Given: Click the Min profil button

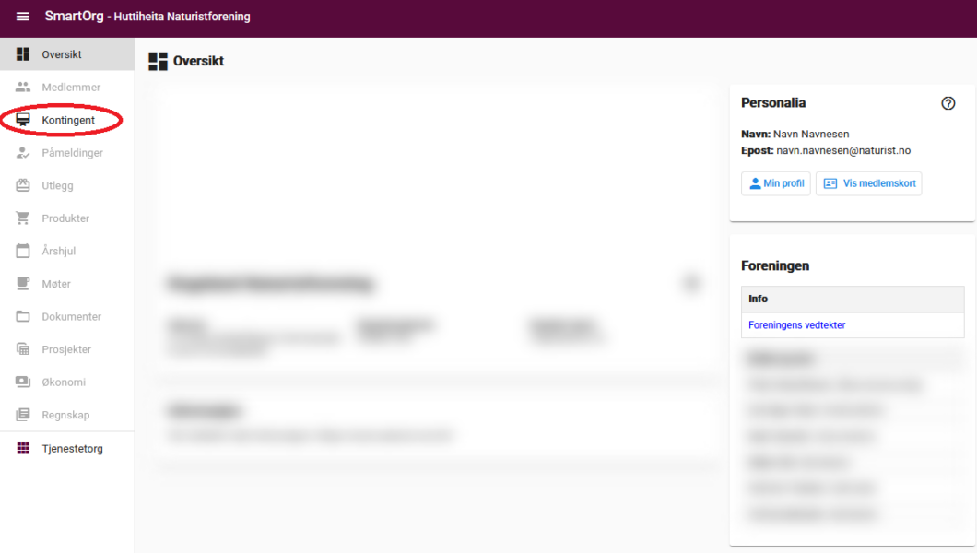Looking at the screenshot, I should (x=776, y=183).
